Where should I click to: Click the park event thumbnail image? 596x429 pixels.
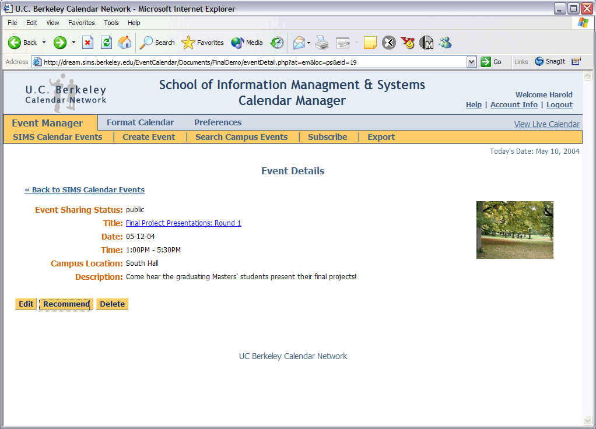[x=515, y=230]
